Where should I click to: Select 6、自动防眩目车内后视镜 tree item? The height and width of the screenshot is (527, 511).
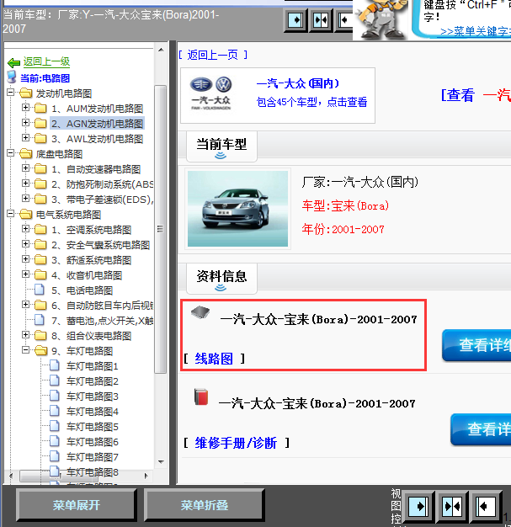(x=102, y=306)
